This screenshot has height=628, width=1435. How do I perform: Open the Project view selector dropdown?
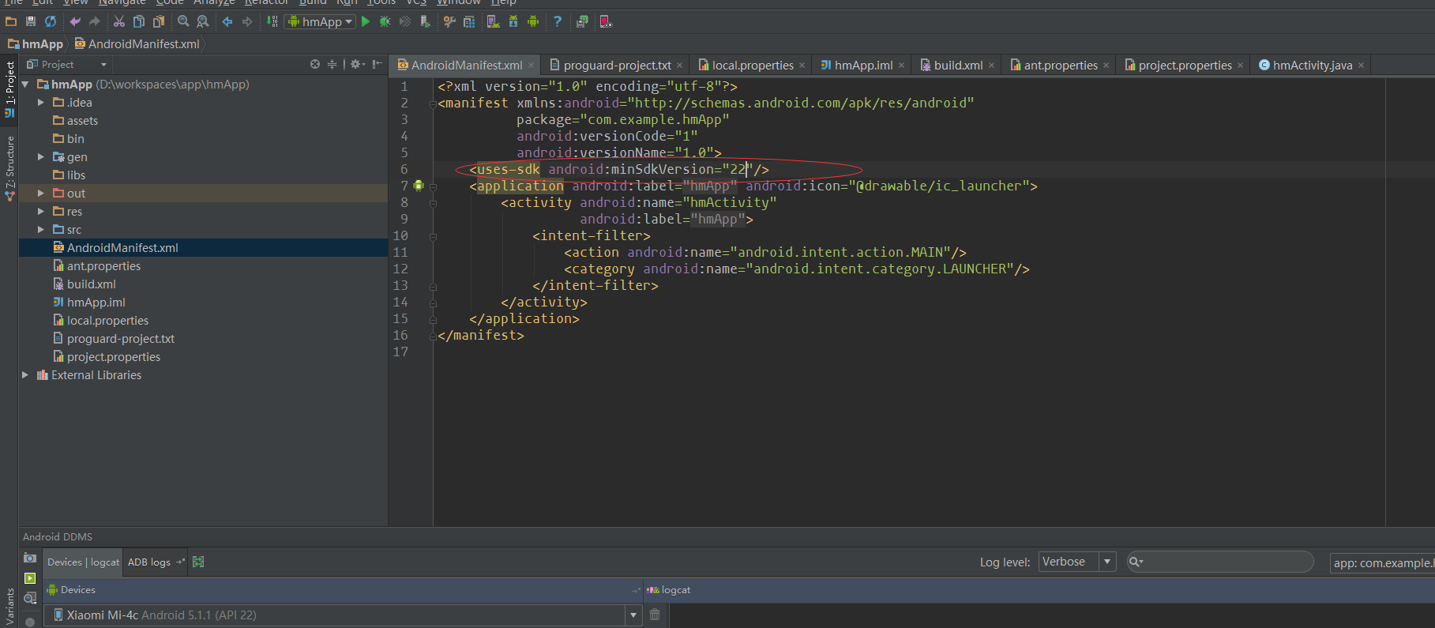(x=66, y=64)
